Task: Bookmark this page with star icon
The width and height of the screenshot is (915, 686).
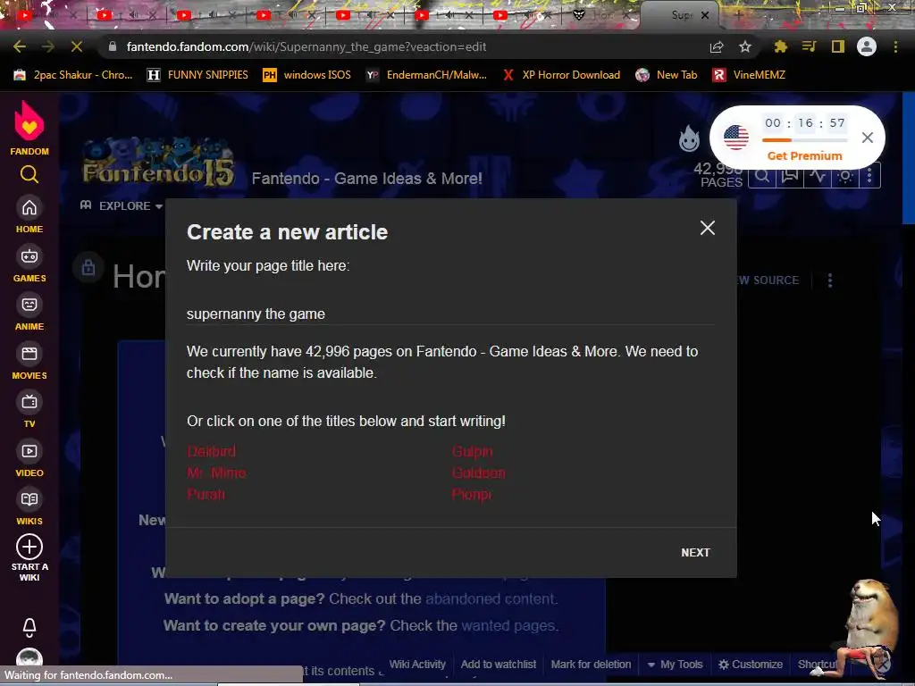Action: 745,46
